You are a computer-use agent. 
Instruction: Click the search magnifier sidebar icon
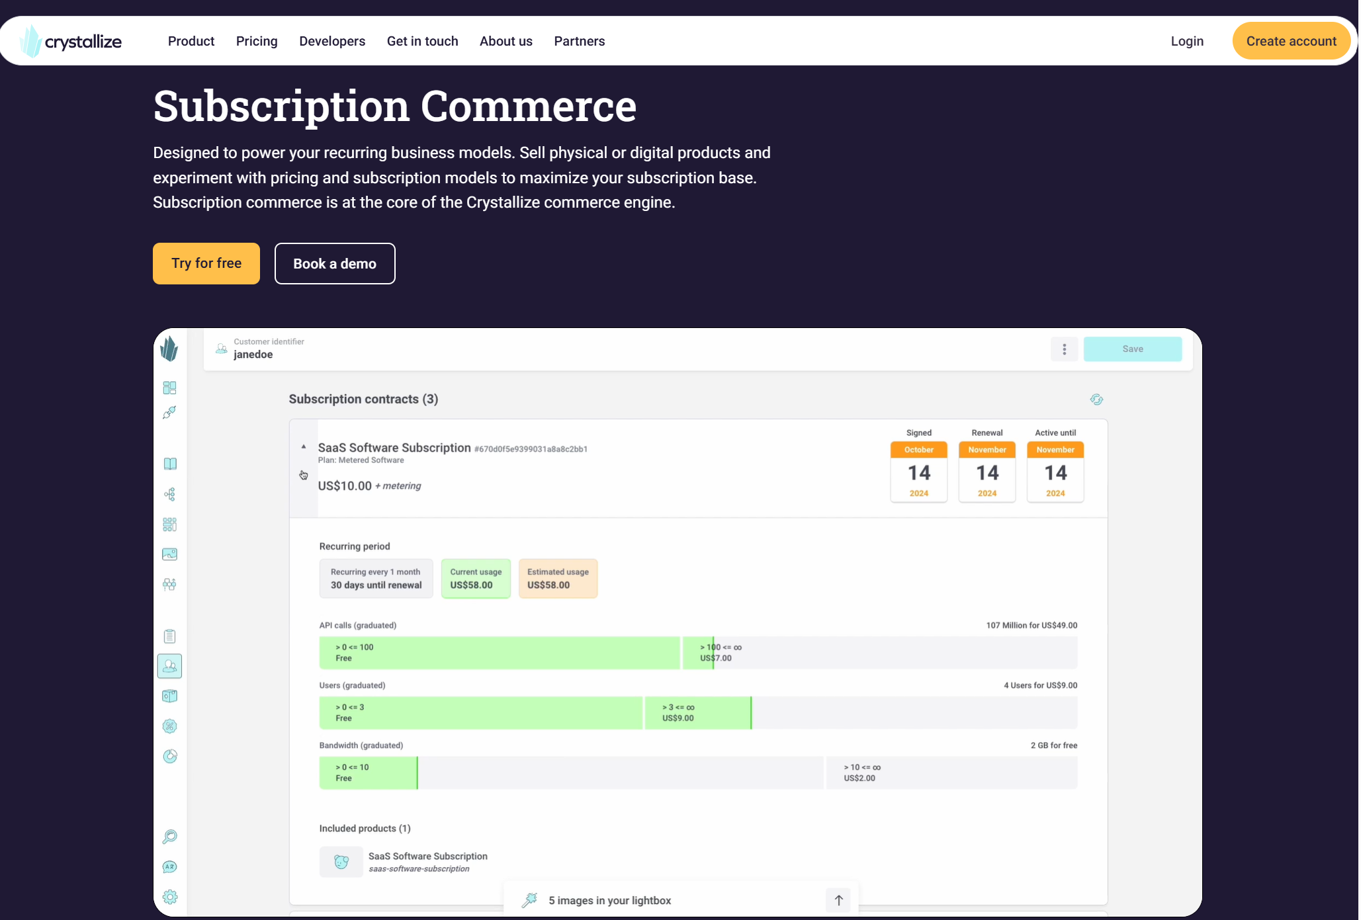coord(170,837)
